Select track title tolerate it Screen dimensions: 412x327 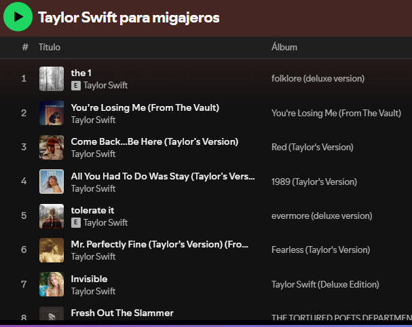pos(92,210)
